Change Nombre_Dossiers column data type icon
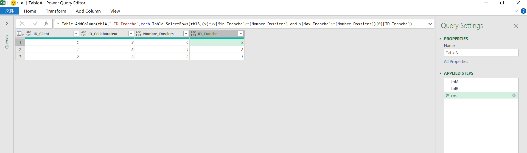527x153 pixels. point(138,34)
